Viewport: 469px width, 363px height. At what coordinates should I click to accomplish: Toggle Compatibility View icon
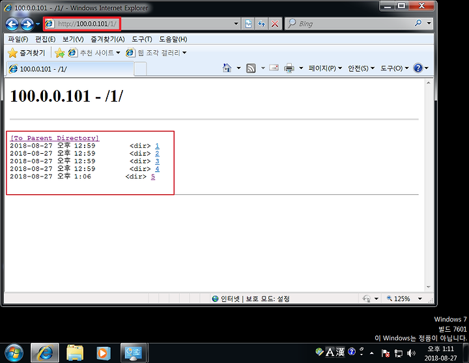pos(248,23)
